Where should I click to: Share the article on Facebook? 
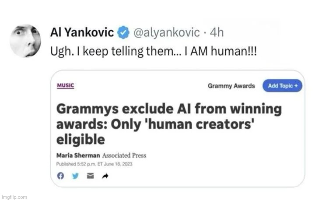[x=60, y=176]
